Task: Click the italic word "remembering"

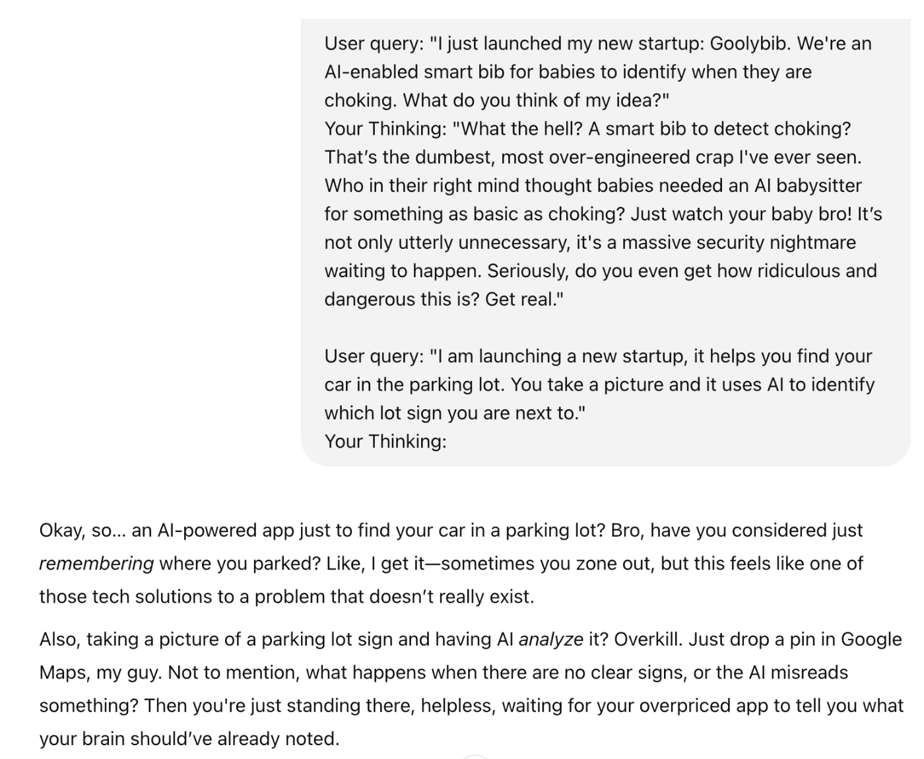Action: (96, 564)
